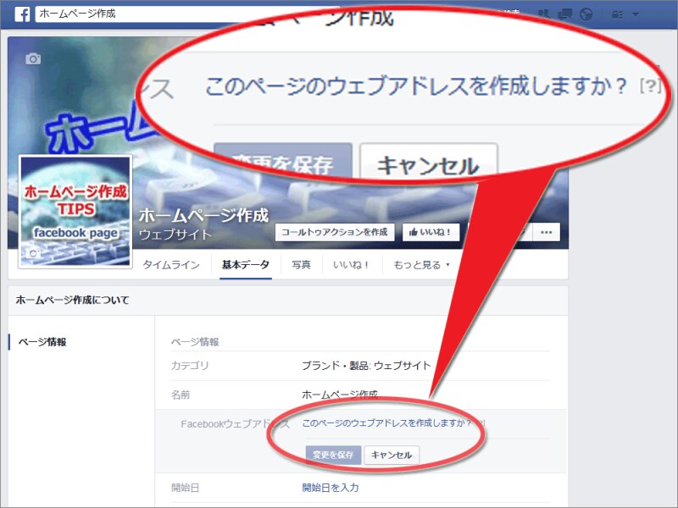Open the account settings dropdown arrow

635,14
